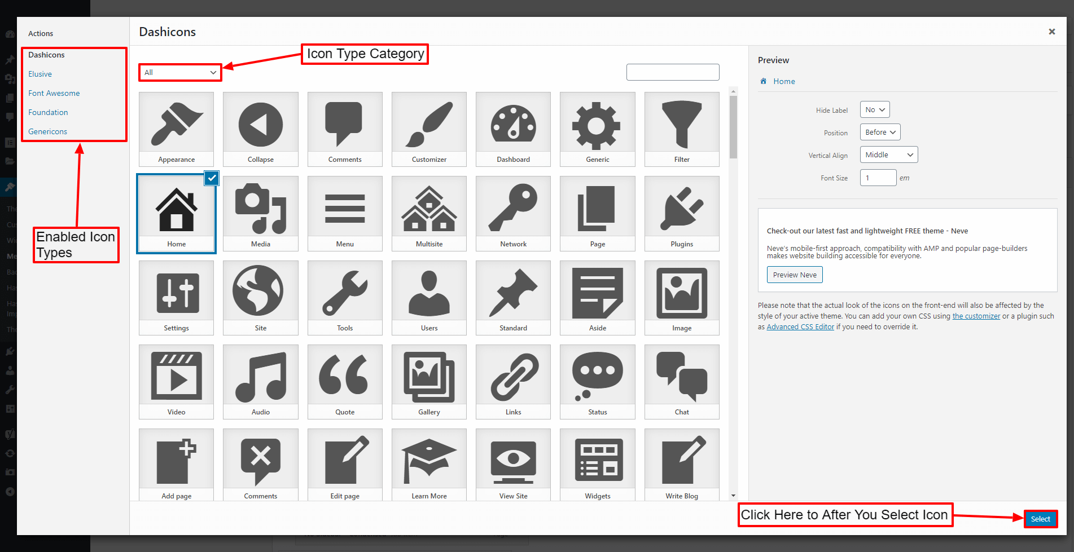Screen dimensions: 1074x552
Task: Pick the Write Blog icon
Action: [x=682, y=465]
